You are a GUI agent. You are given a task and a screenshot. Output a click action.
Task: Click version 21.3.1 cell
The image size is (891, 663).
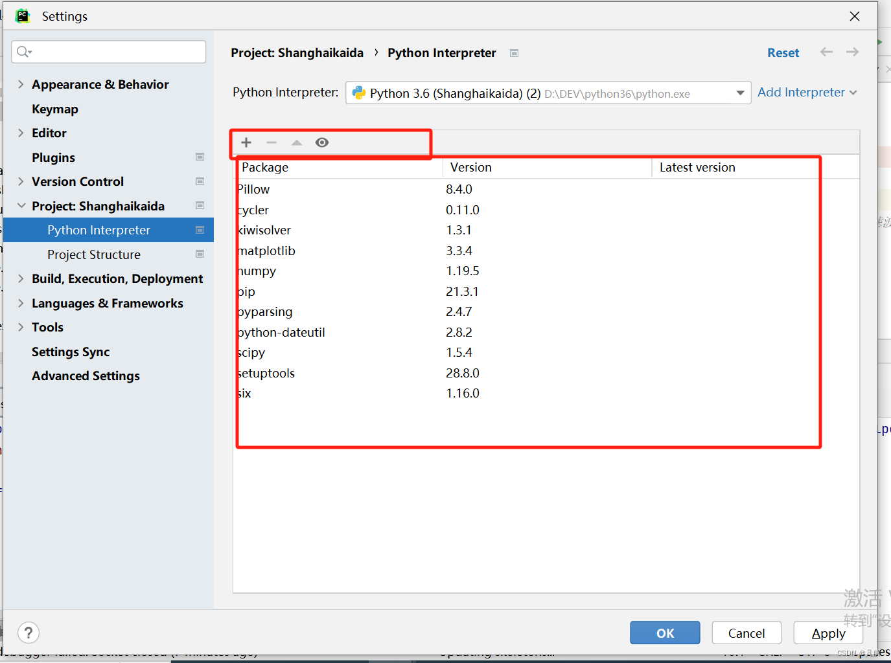coord(462,291)
